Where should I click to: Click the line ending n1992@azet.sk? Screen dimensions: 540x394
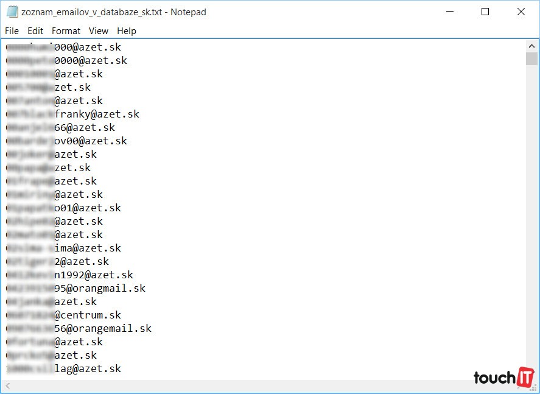pyautogui.click(x=69, y=275)
